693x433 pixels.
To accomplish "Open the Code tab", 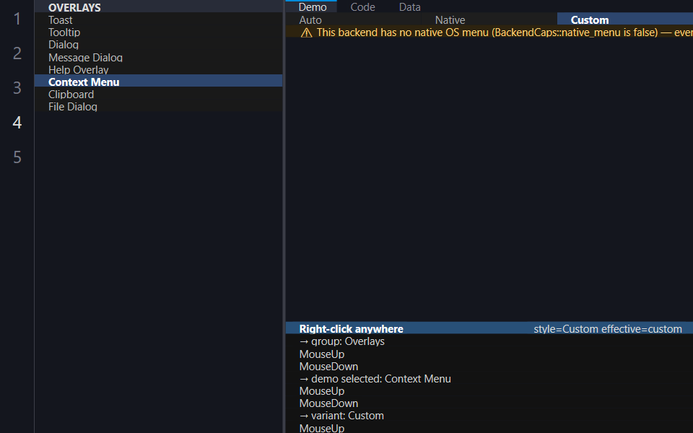I will (362, 6).
